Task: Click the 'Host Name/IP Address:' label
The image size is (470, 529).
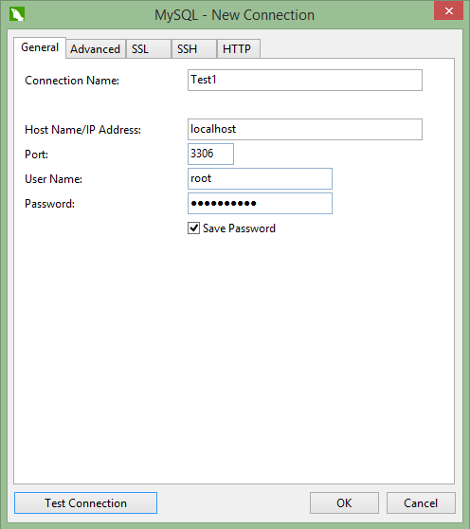Action: coord(82,130)
